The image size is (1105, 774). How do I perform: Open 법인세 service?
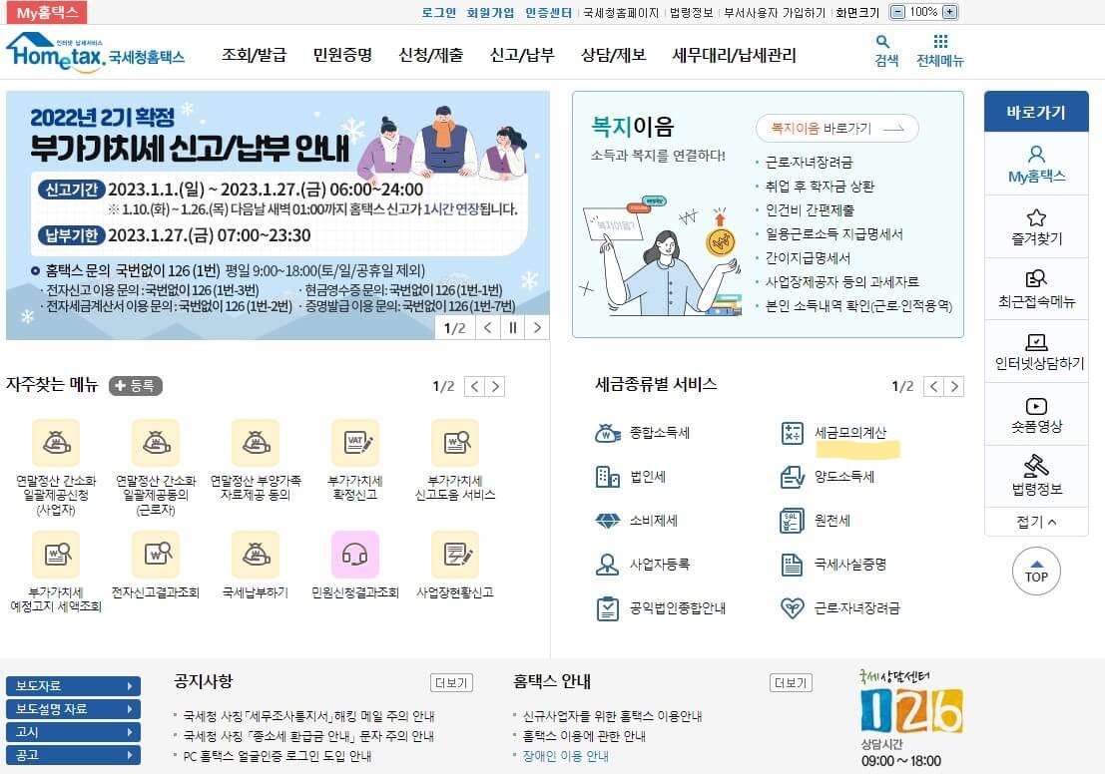coord(631,477)
